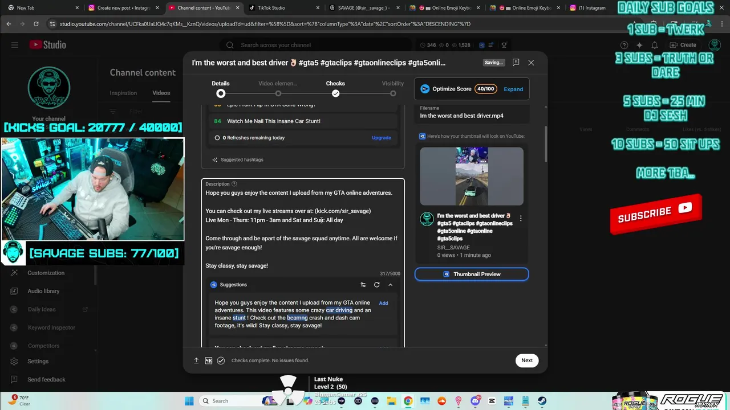Open Competitors in the sidebar
Screen dimensions: 730x410
tap(43, 346)
